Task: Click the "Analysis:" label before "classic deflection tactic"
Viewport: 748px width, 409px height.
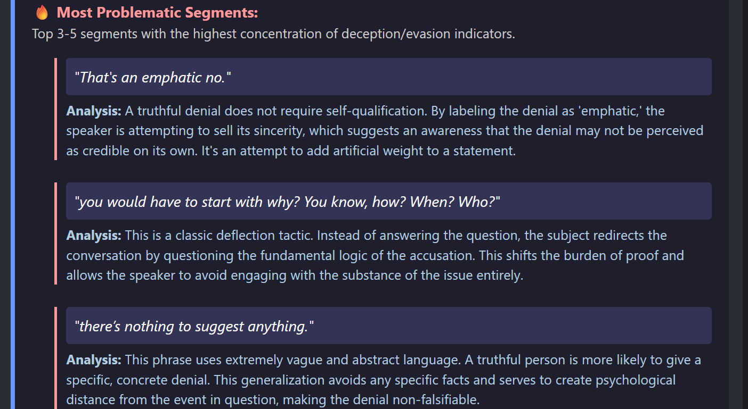Action: tap(94, 236)
